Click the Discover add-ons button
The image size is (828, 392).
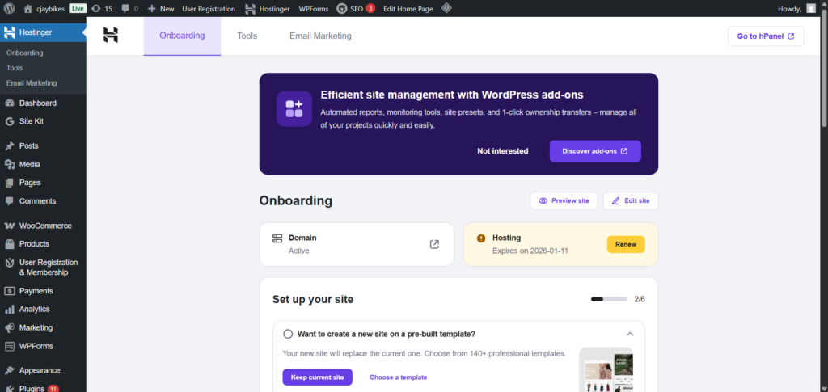(x=595, y=151)
